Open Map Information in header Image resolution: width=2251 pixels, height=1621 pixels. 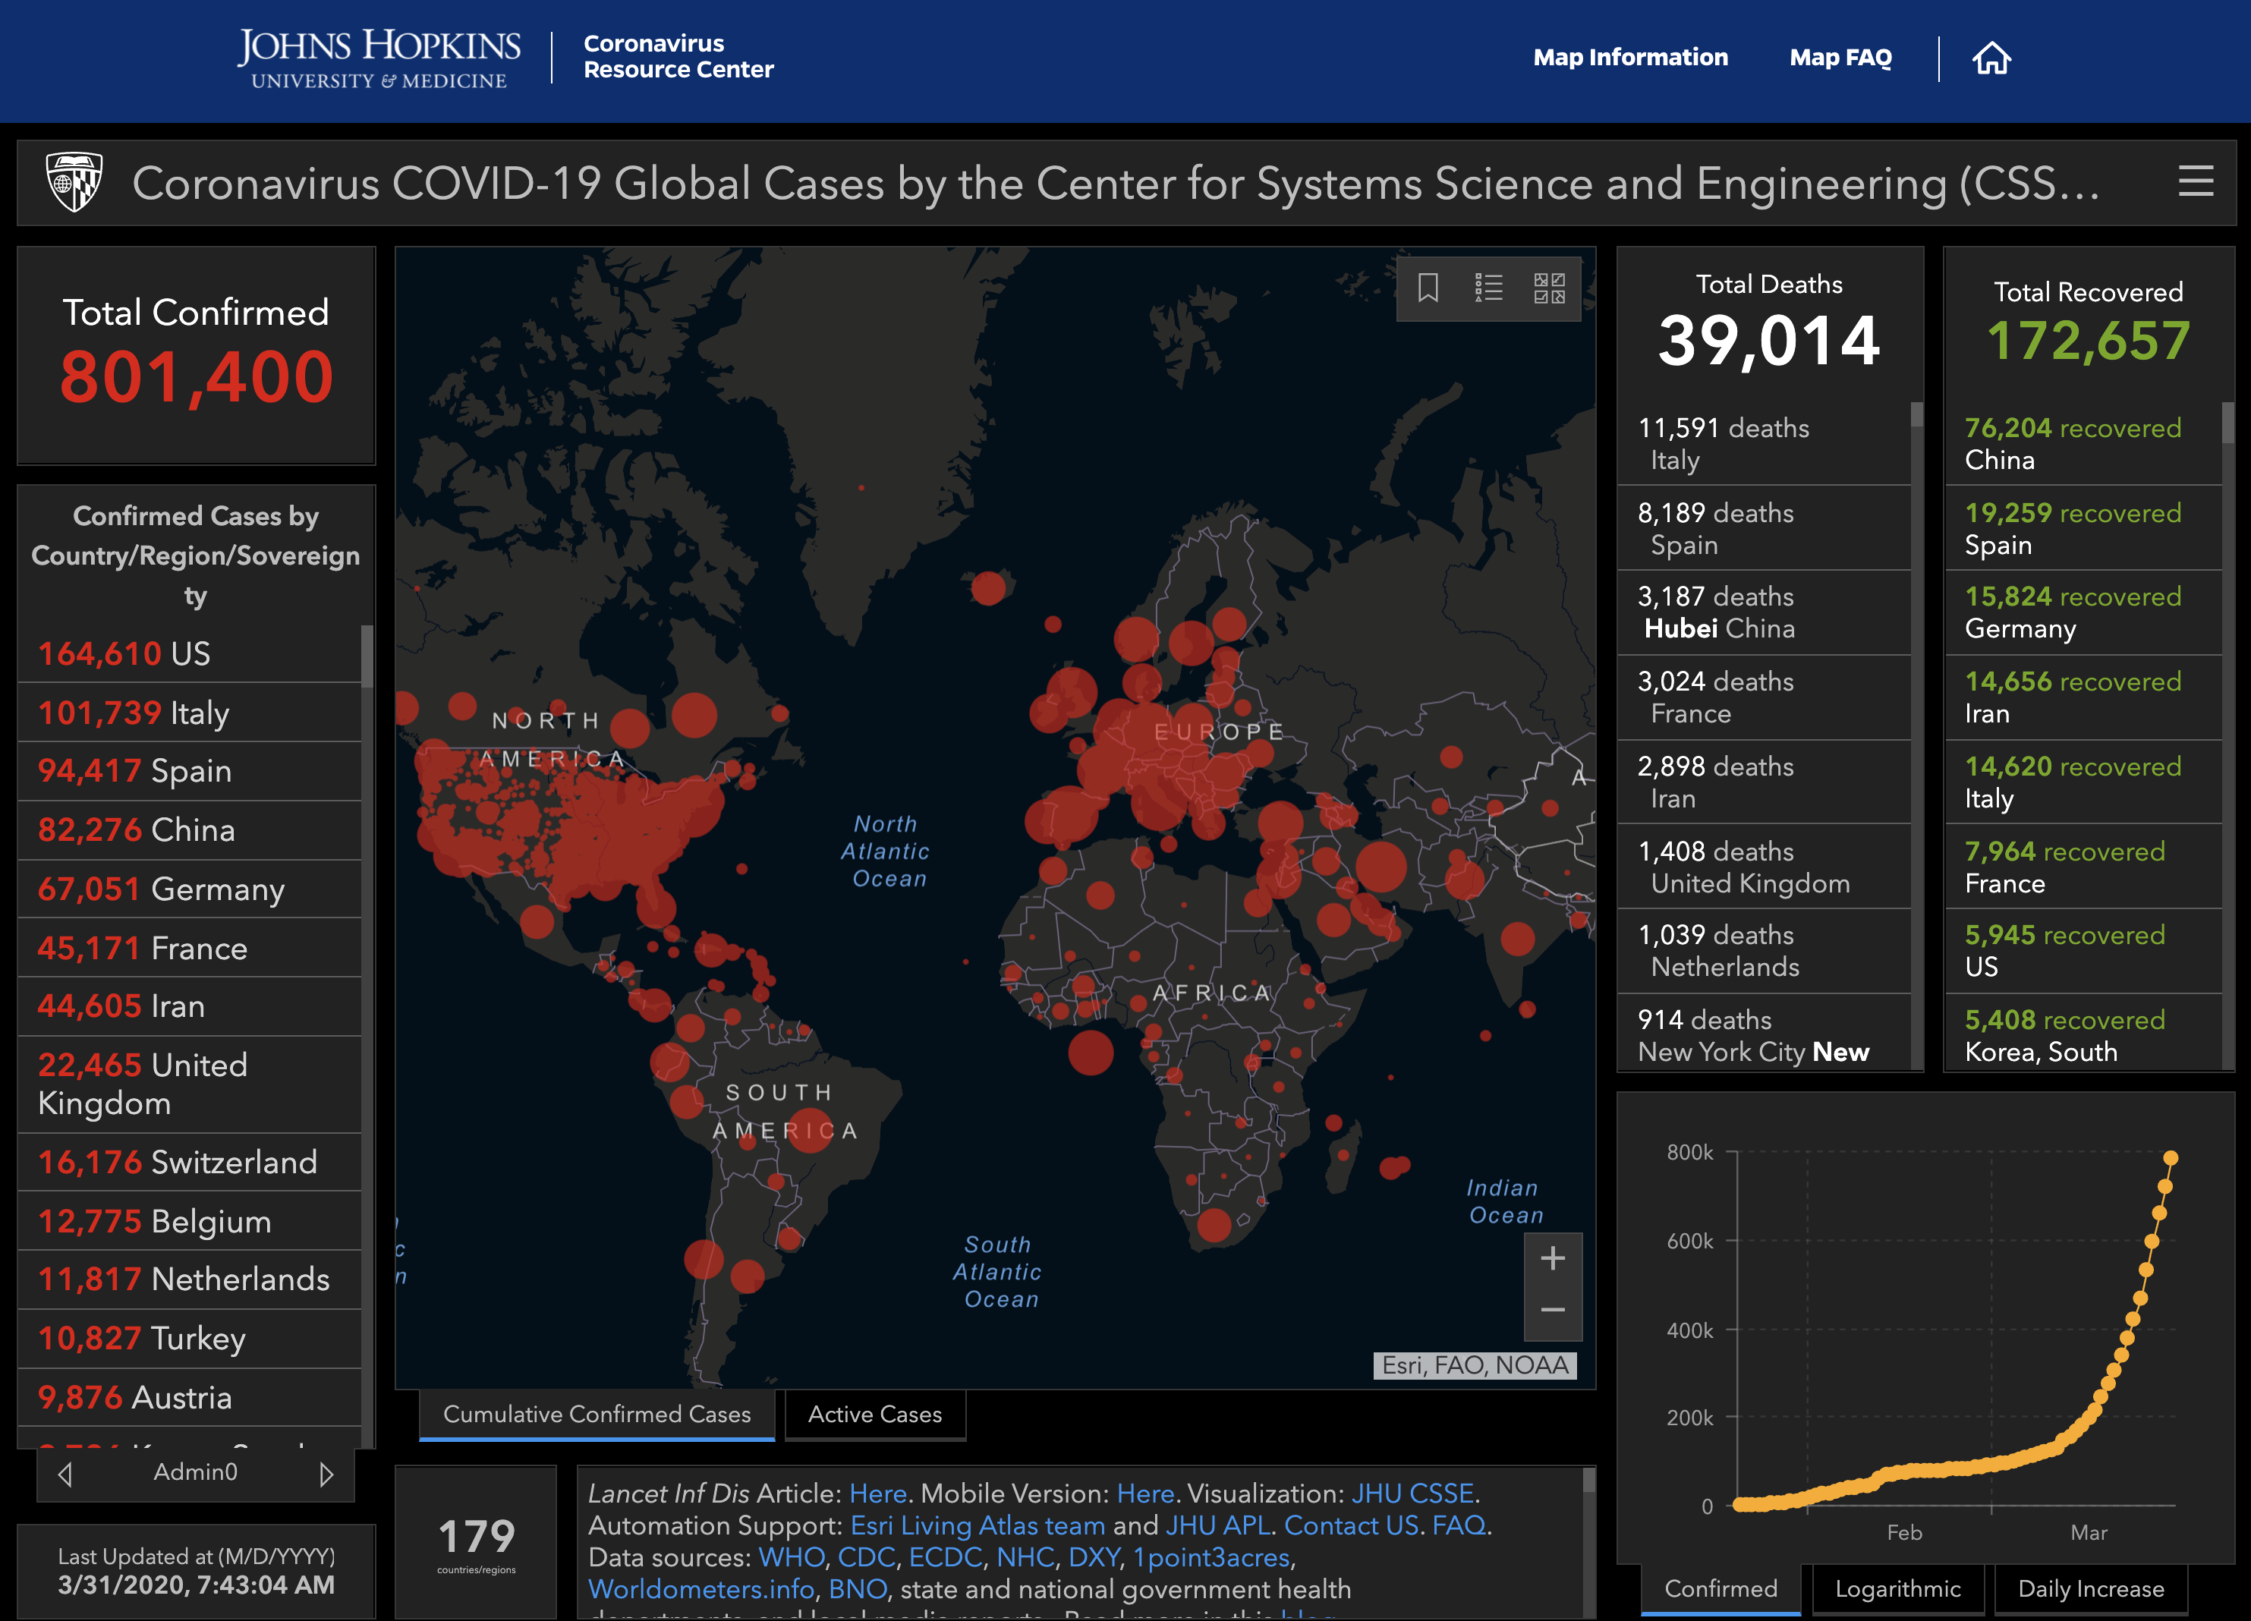point(1629,58)
